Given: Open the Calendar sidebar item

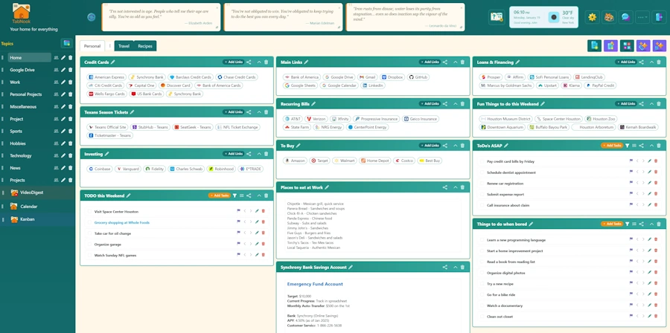Looking at the screenshot, I should point(29,207).
